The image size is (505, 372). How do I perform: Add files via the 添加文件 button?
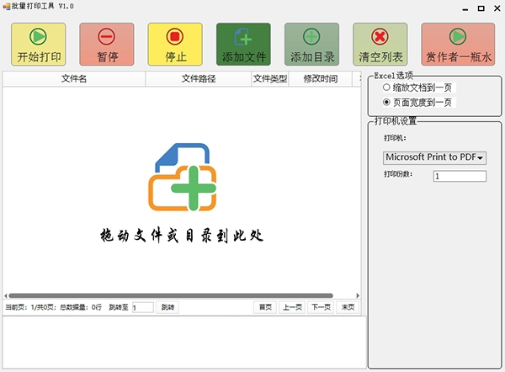243,45
